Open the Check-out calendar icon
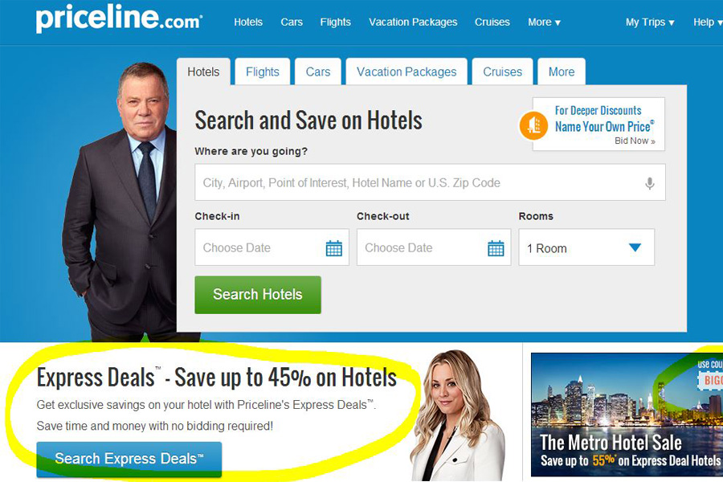723x482 pixels. (496, 248)
